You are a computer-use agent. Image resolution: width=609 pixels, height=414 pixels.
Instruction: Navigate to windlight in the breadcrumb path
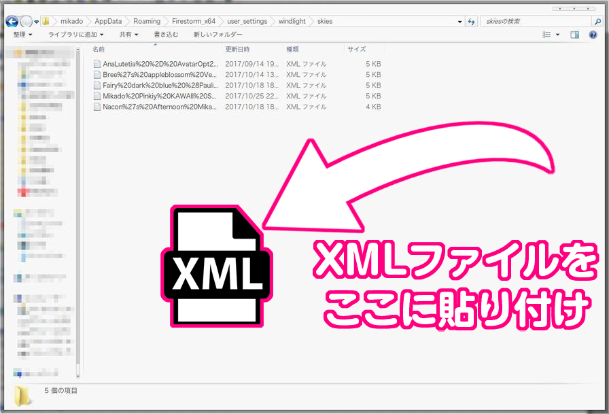[291, 21]
